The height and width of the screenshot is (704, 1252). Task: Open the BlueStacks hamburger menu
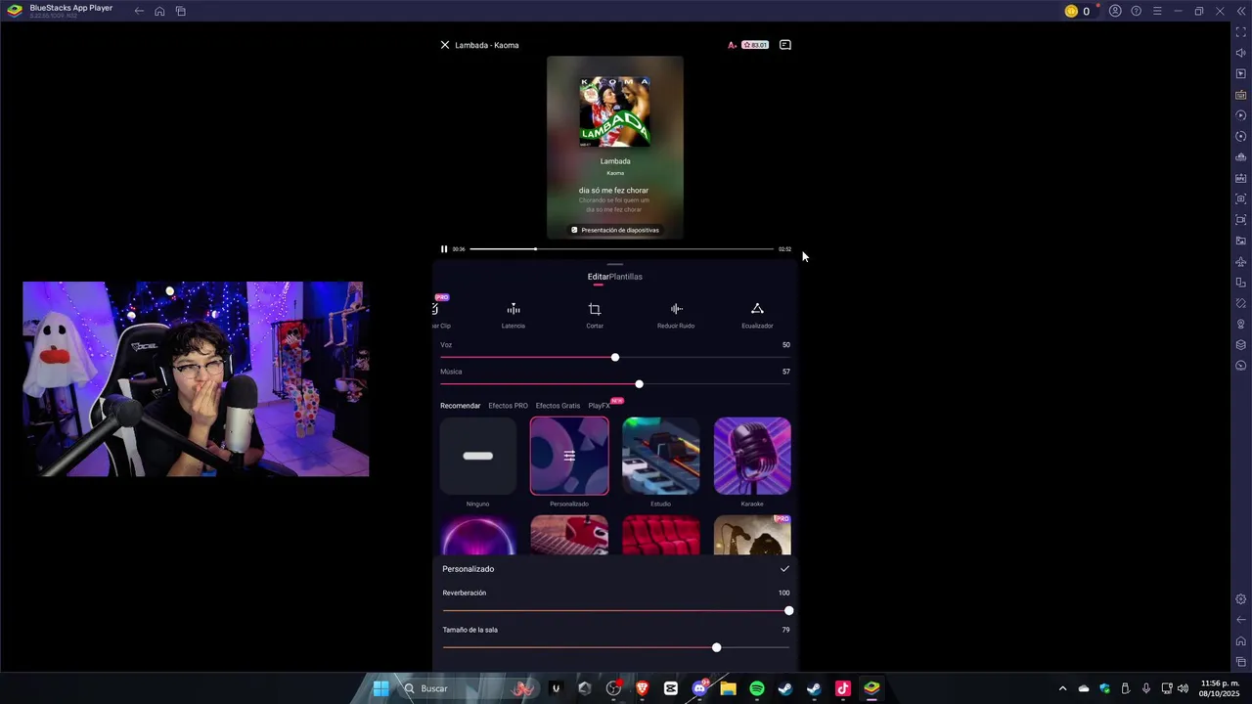pos(1157,11)
